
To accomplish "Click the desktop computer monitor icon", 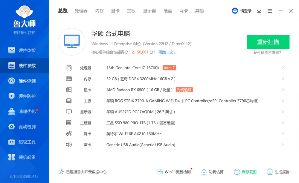I will pos(72,42).
